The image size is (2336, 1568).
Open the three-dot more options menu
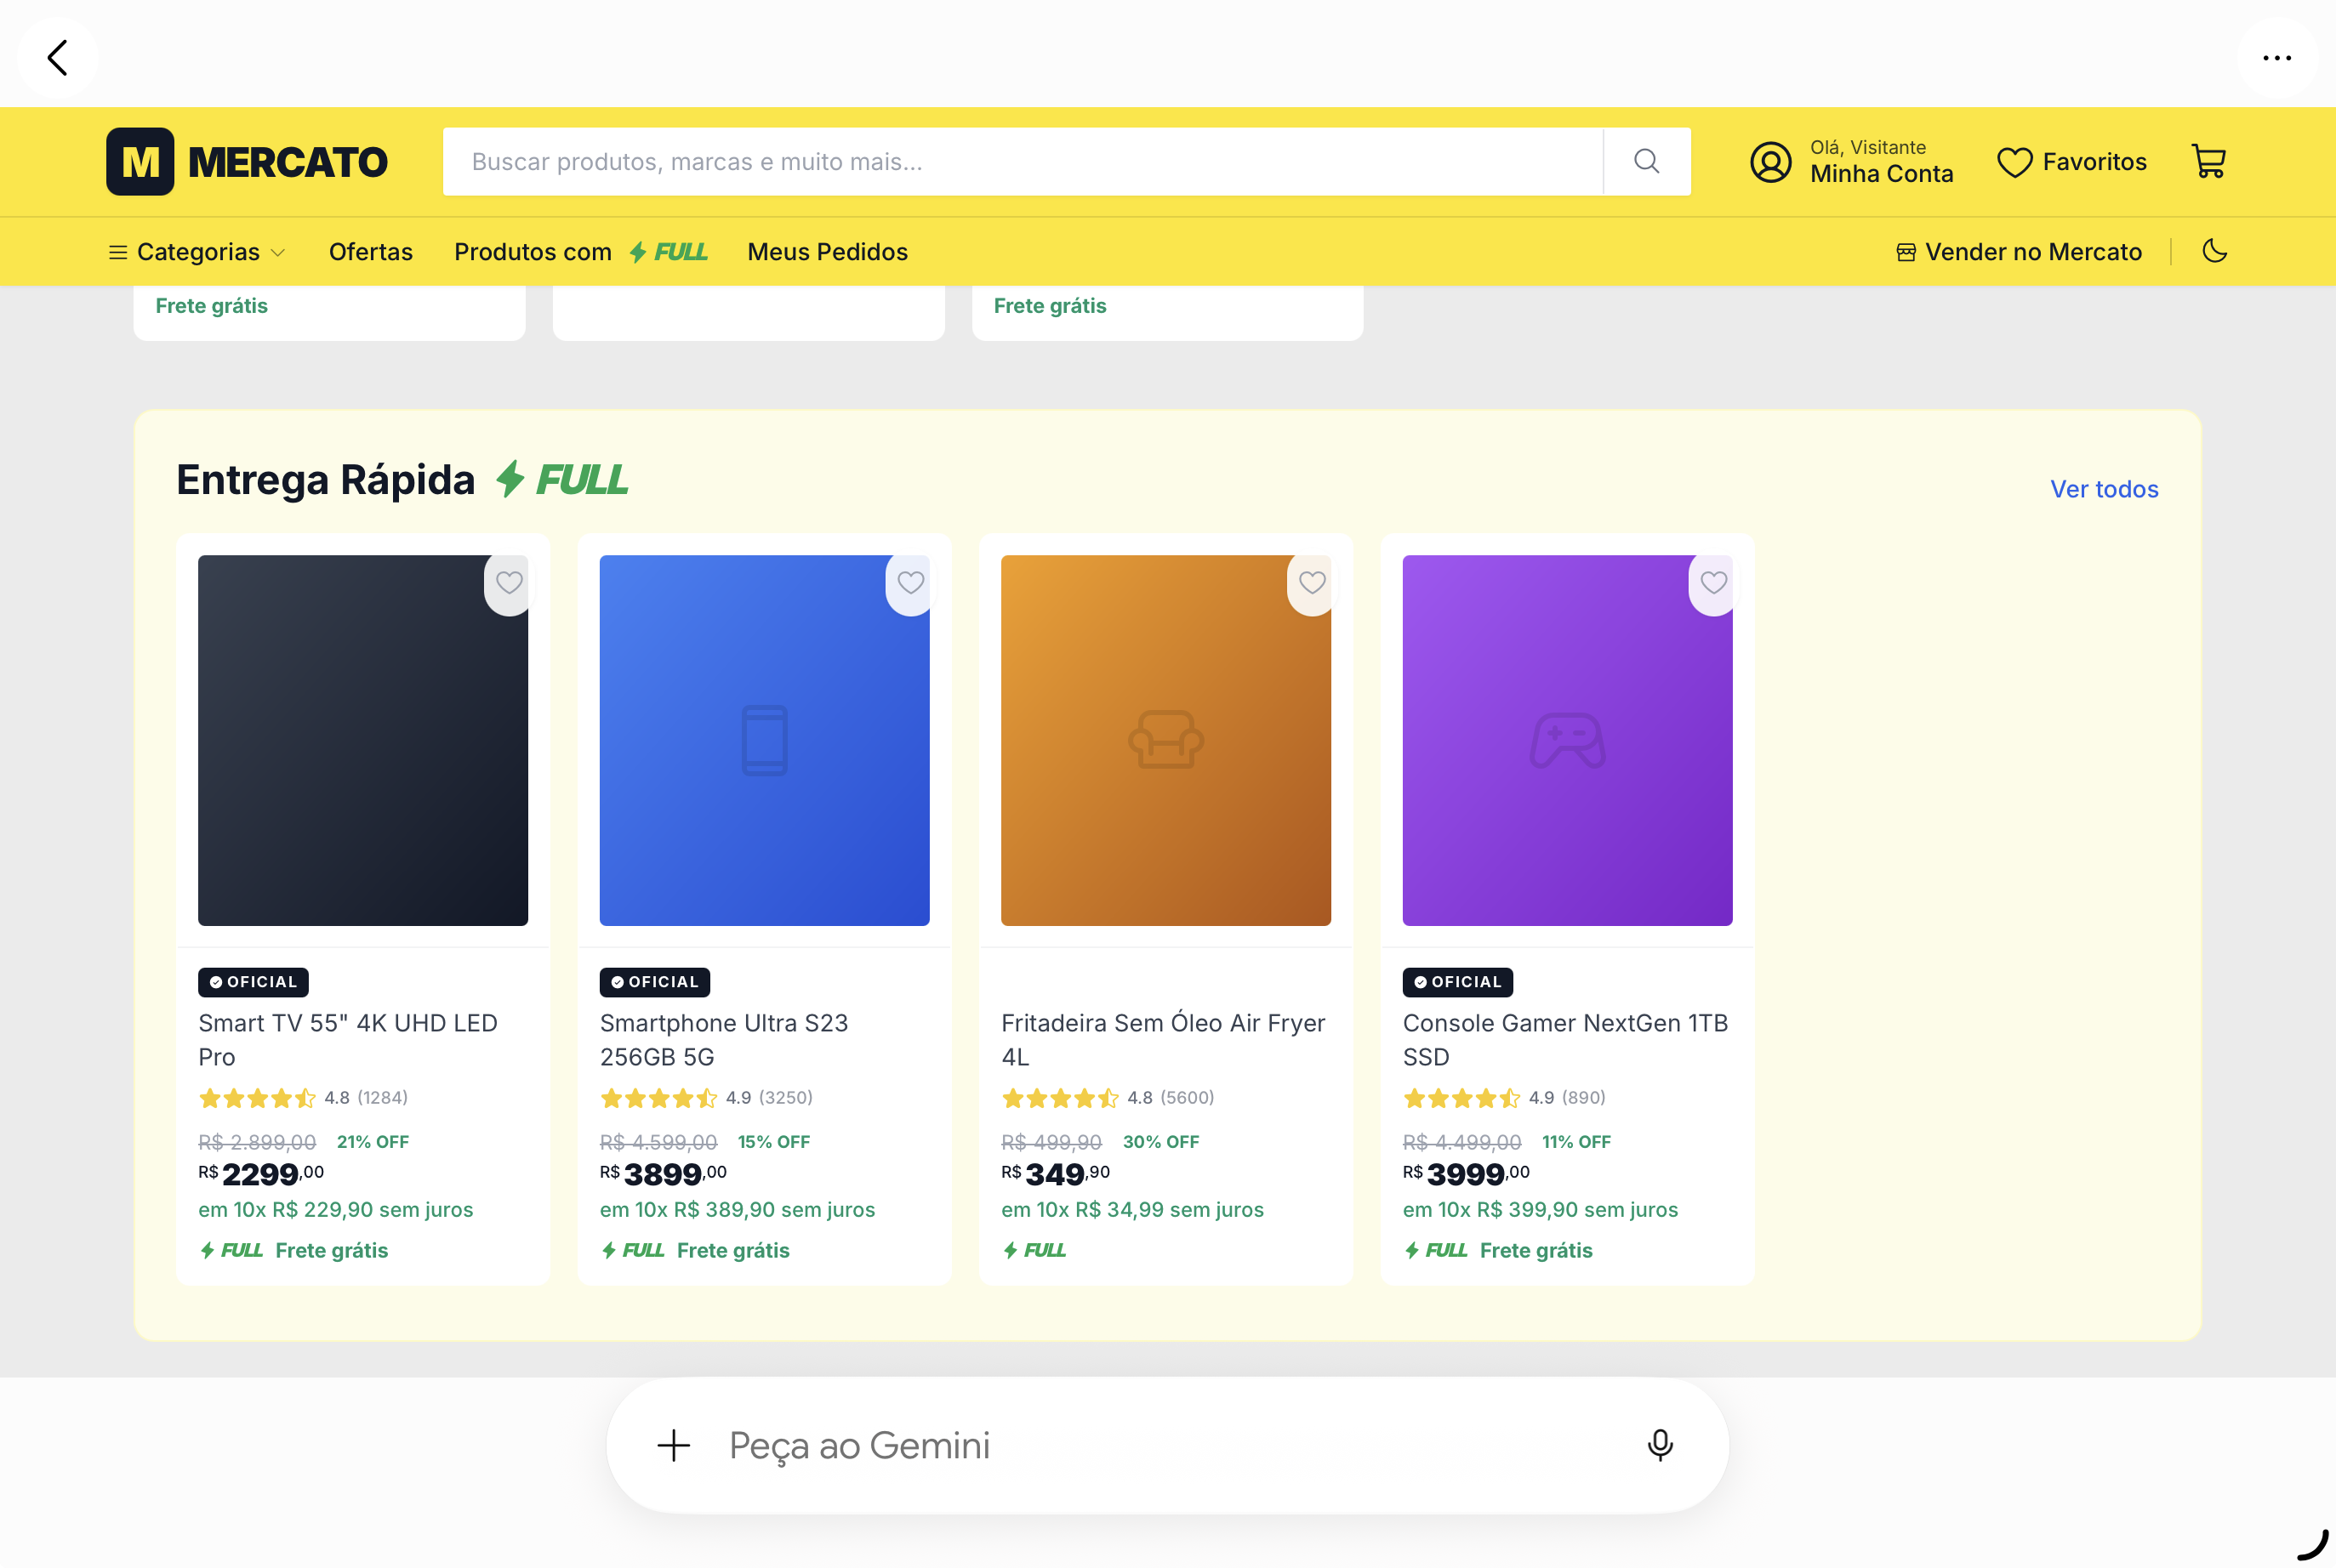coord(2277,57)
